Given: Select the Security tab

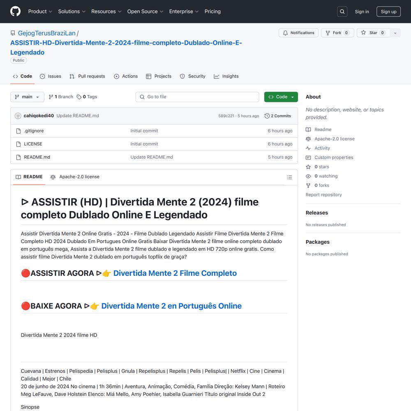Looking at the screenshot, I should click(193, 76).
